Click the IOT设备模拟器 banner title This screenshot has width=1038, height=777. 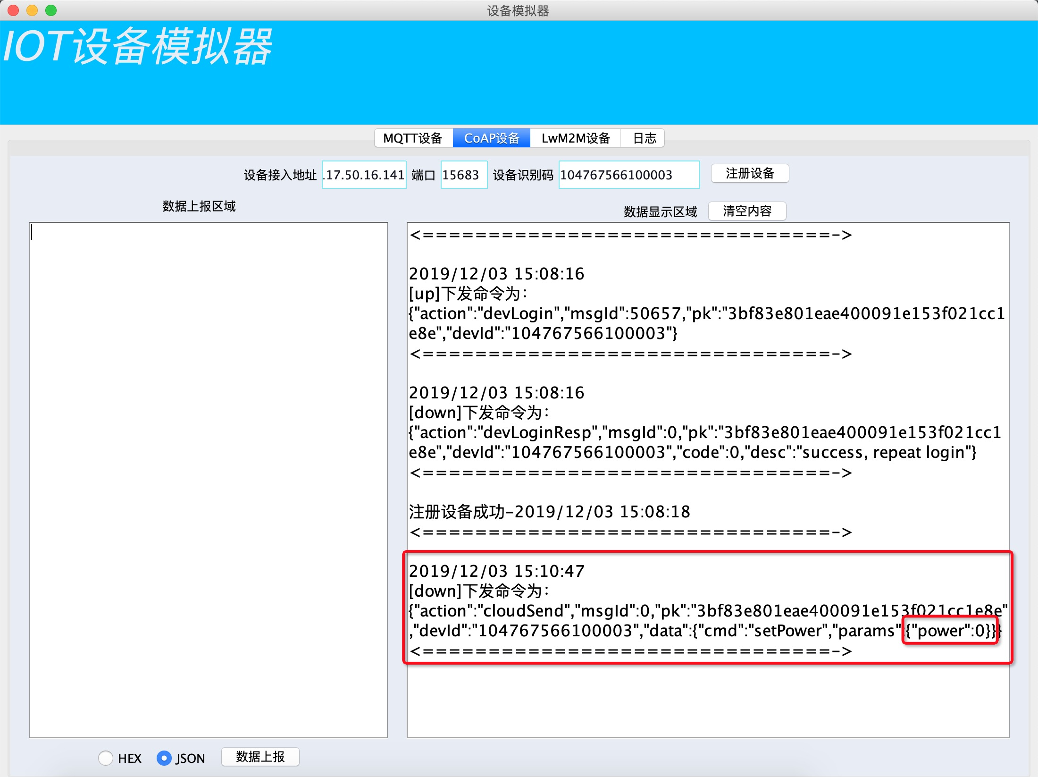click(138, 46)
